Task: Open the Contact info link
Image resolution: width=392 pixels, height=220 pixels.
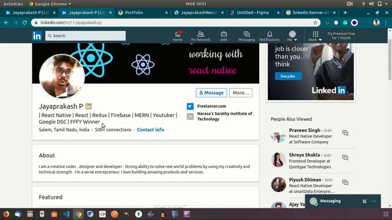Action: pyautogui.click(x=151, y=130)
